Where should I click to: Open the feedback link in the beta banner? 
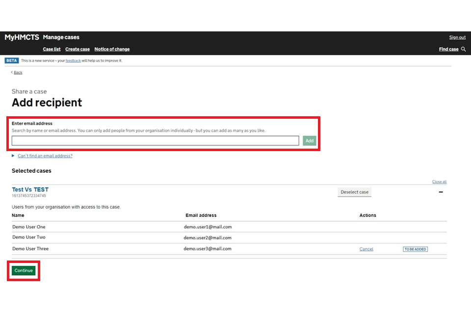click(73, 61)
